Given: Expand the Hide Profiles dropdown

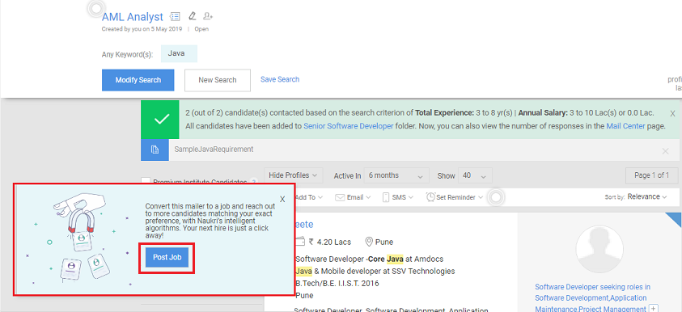Looking at the screenshot, I should pyautogui.click(x=293, y=175).
